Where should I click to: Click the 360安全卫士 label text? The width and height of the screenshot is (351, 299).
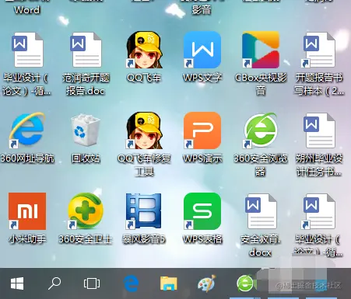click(x=86, y=239)
